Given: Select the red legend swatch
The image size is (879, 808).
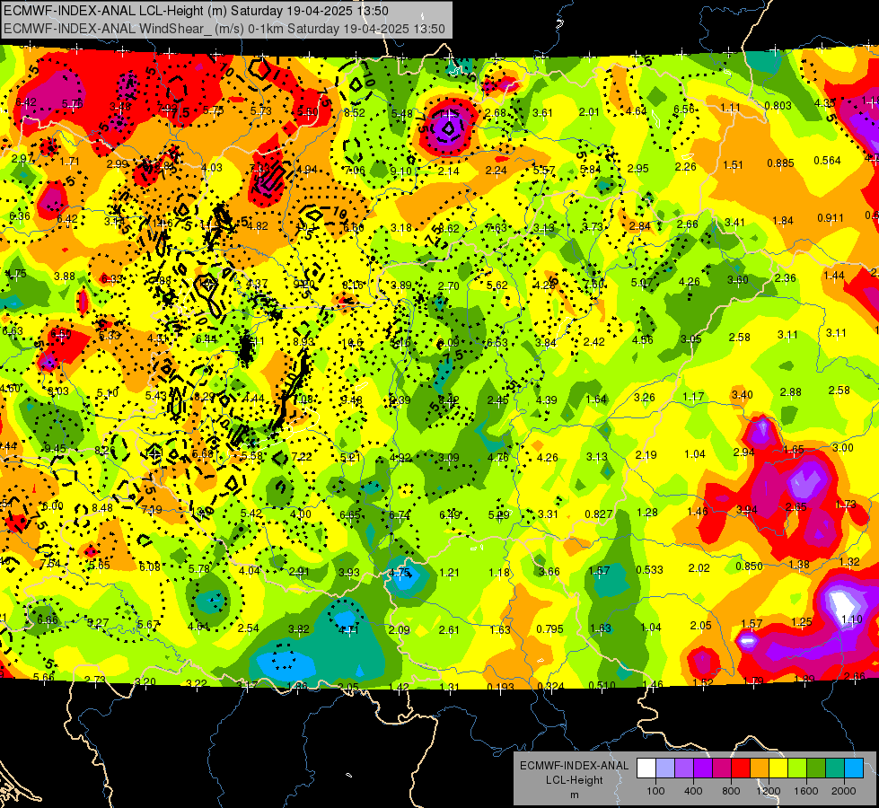Looking at the screenshot, I should coord(741,768).
